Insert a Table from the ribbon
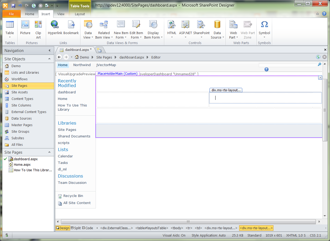 pos(10,29)
